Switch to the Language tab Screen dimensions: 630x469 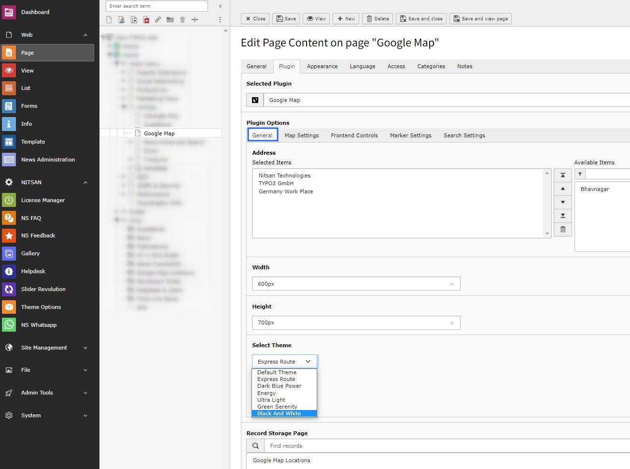tap(363, 66)
